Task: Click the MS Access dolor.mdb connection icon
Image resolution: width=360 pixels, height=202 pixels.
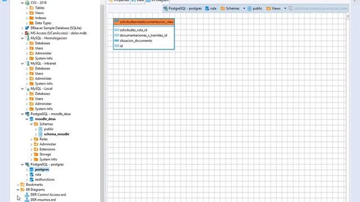Action: pyautogui.click(x=27, y=33)
